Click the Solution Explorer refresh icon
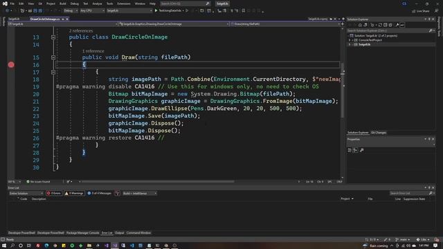 380,25
